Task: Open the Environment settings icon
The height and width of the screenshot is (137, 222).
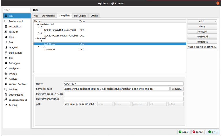Action: click(6, 21)
